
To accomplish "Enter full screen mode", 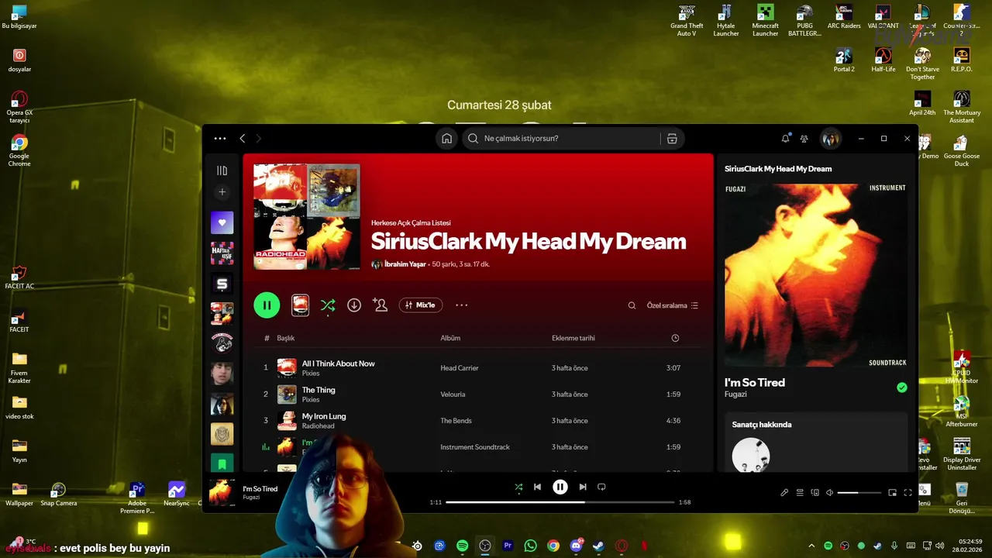I will pyautogui.click(x=908, y=492).
